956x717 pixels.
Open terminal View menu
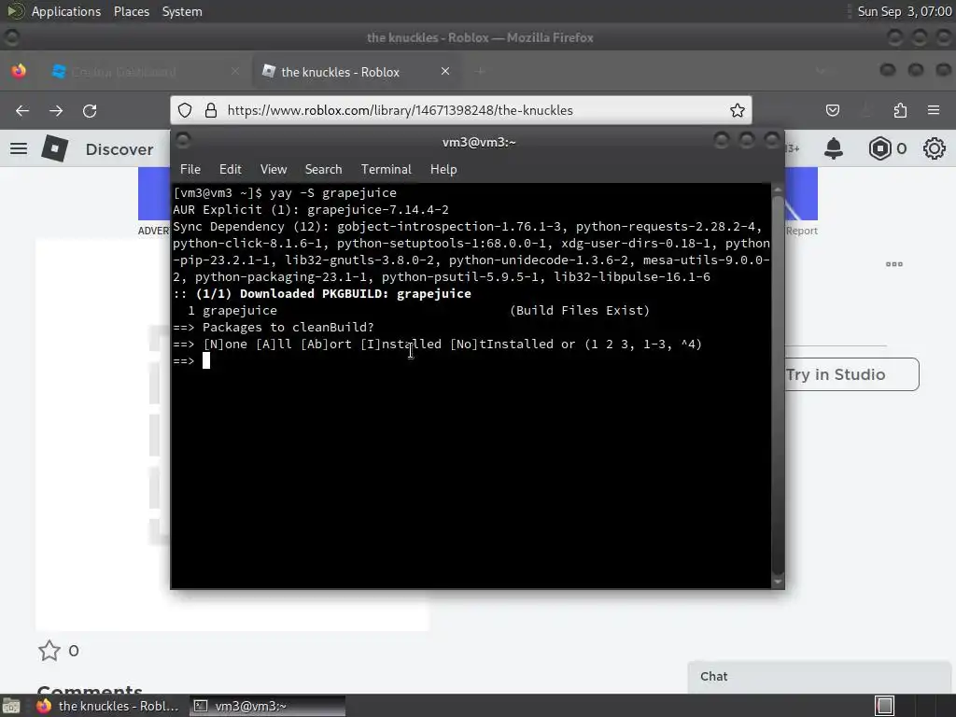[x=274, y=170]
